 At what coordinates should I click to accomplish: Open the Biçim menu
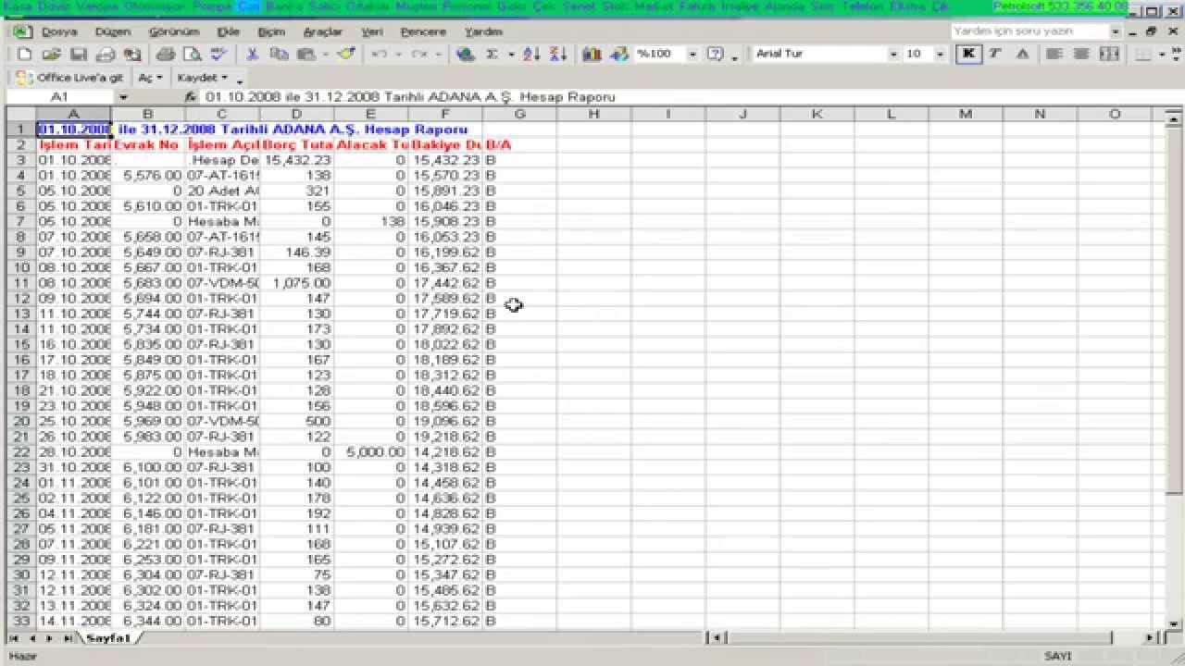point(271,31)
